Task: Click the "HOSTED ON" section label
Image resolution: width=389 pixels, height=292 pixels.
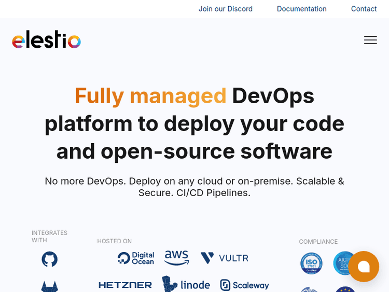Action: point(114,241)
